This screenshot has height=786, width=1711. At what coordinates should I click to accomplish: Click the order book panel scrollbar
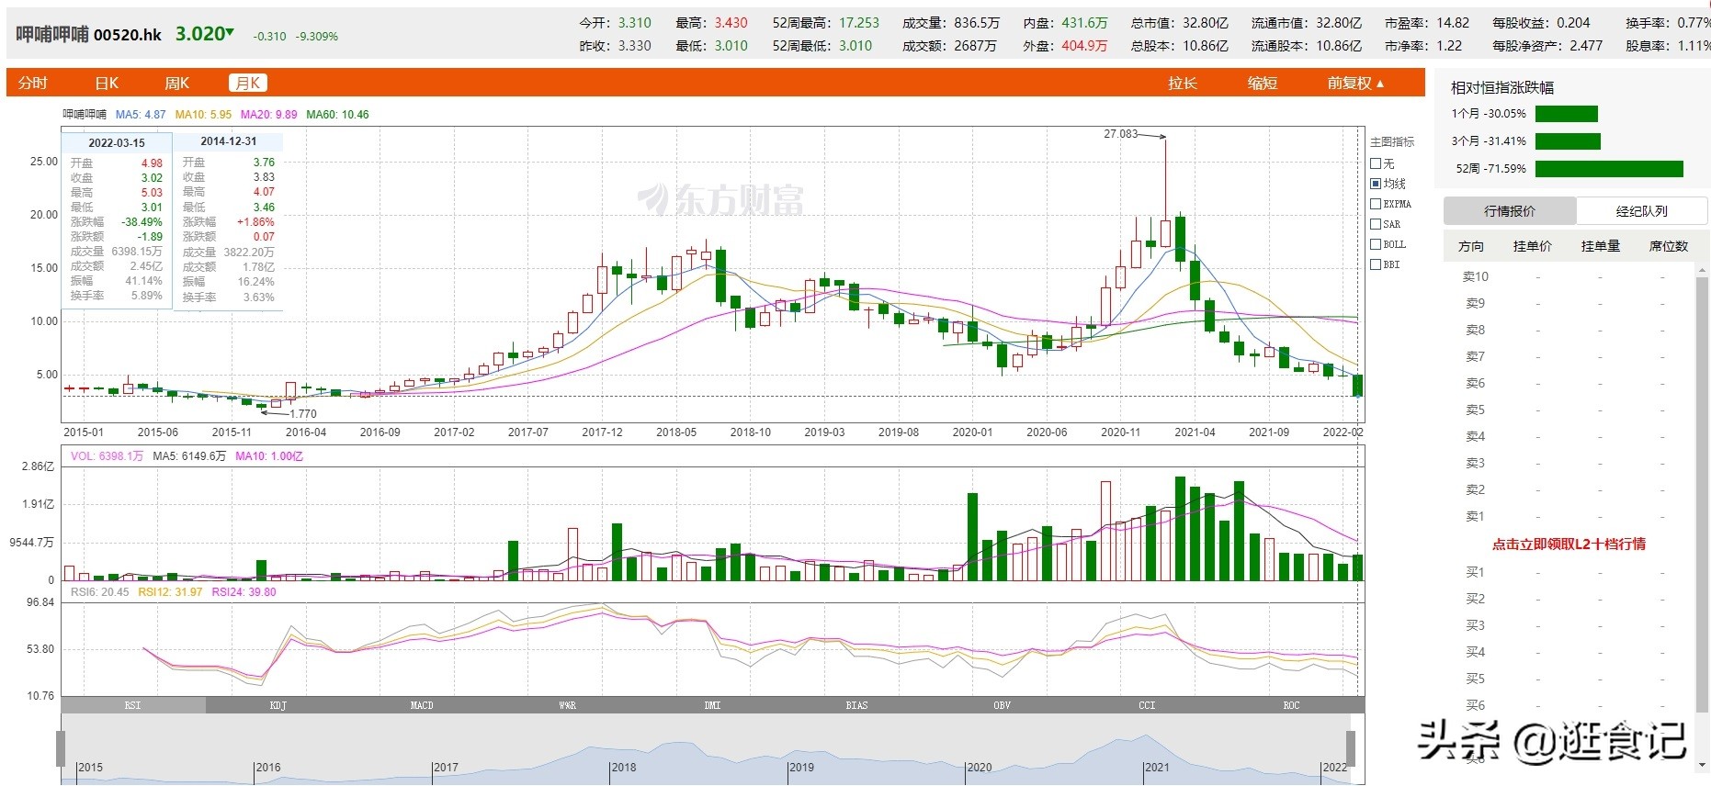pos(1701,496)
